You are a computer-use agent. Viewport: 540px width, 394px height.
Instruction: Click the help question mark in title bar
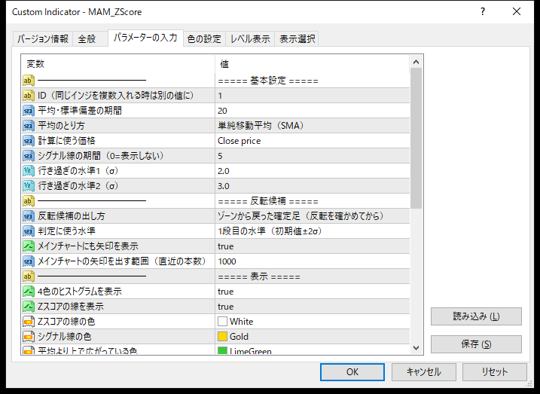click(483, 12)
